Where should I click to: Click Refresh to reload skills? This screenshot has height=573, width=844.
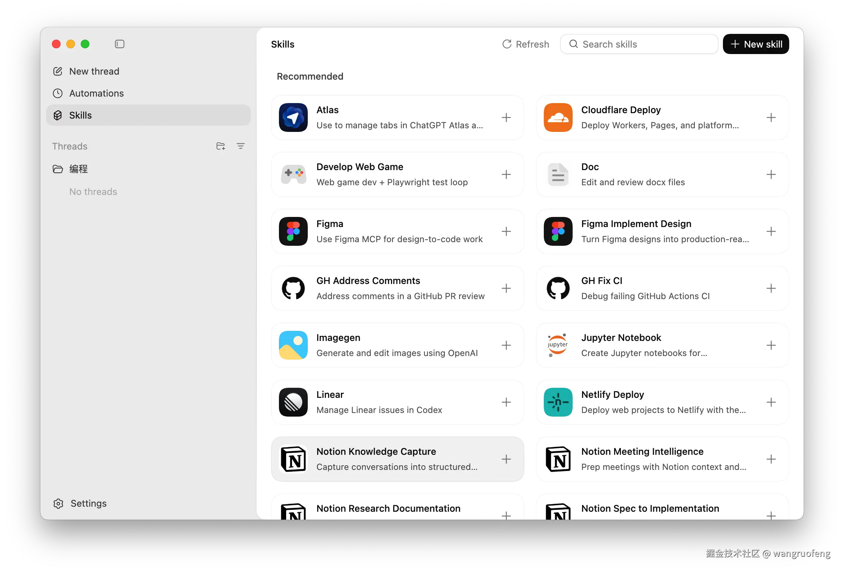tap(525, 44)
